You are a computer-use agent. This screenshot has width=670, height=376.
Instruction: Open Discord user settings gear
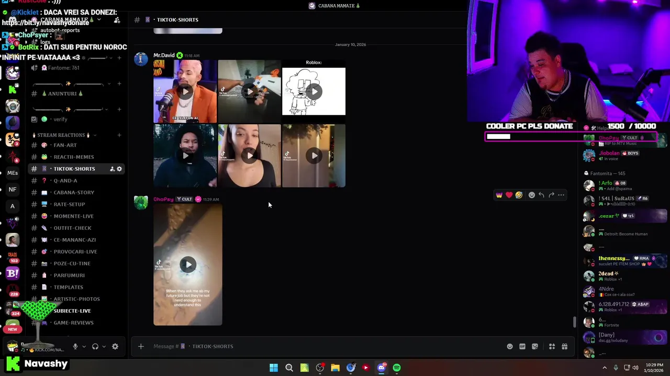(x=115, y=346)
